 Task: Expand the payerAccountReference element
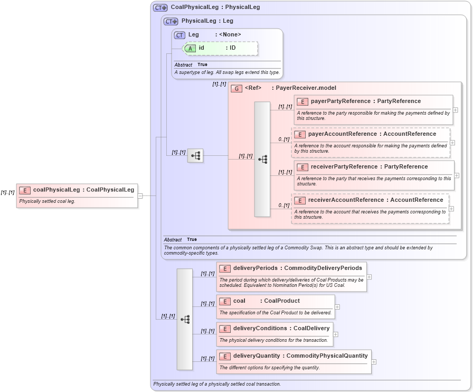[x=452, y=143]
